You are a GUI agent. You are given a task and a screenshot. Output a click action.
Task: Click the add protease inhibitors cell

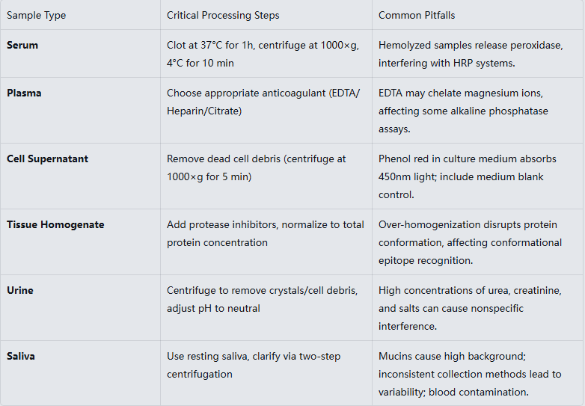pos(265,233)
